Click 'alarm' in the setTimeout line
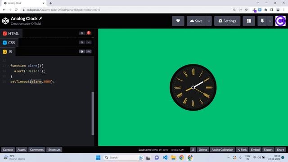 36,81
